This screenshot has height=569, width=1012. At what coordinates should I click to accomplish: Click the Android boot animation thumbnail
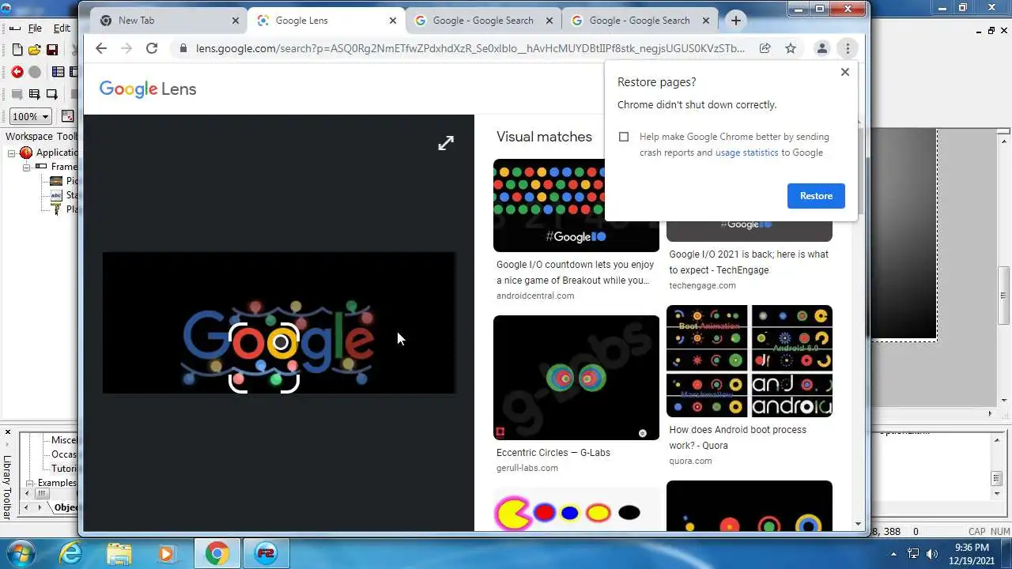[x=750, y=361]
